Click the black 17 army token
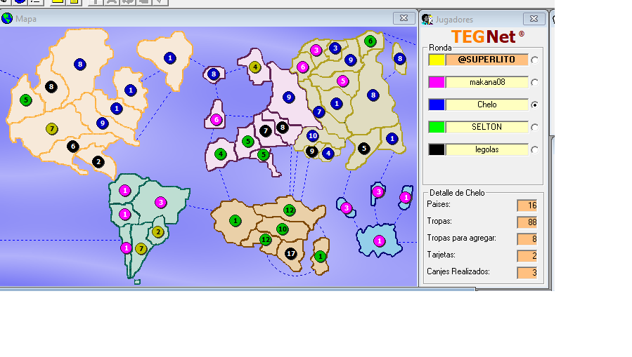 click(x=291, y=253)
